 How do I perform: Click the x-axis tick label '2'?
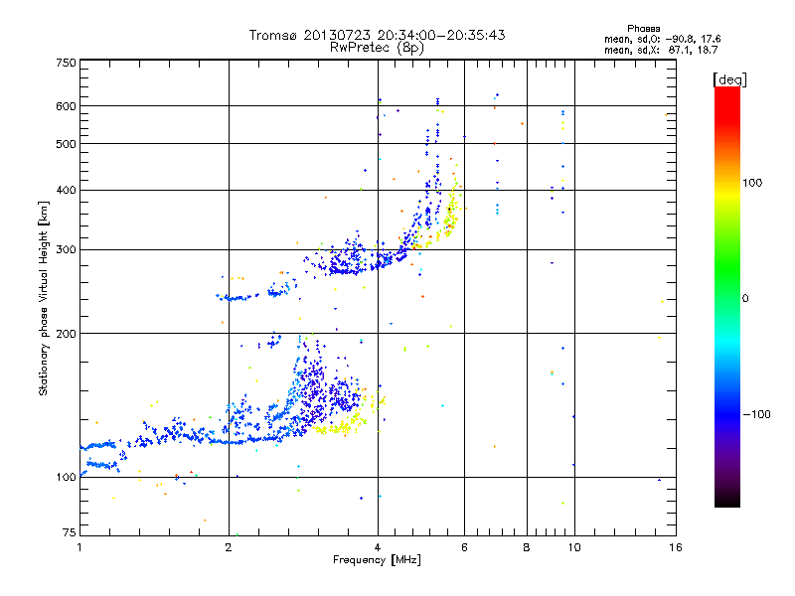click(229, 547)
